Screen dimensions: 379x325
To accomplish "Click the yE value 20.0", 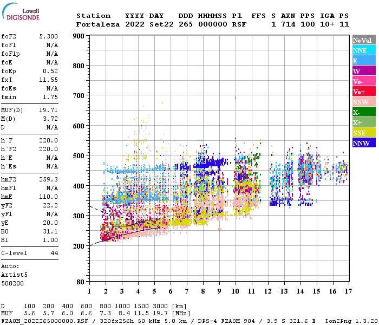I will [50, 223].
